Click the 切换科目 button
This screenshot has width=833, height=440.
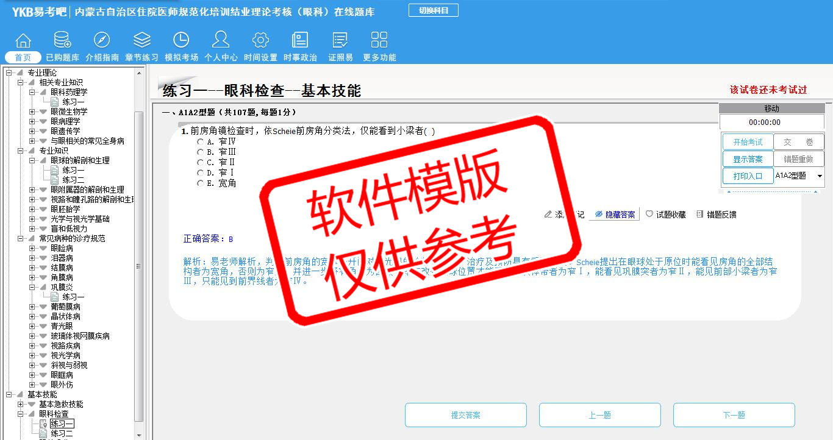click(434, 10)
